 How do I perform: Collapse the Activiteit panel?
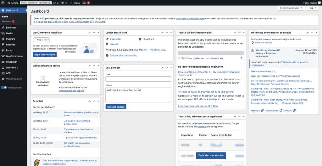[98, 101]
